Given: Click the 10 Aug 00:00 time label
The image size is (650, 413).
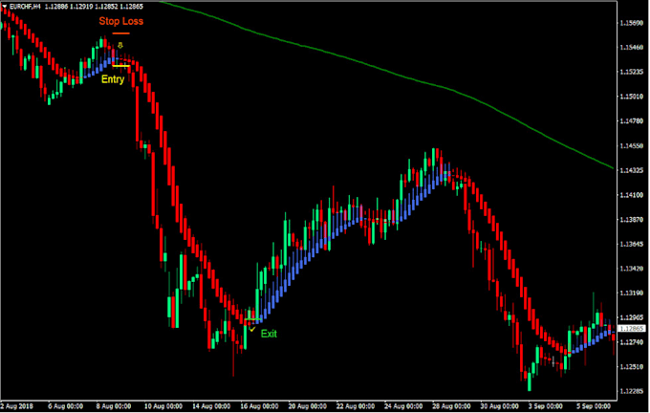Looking at the screenshot, I should coord(163,406).
